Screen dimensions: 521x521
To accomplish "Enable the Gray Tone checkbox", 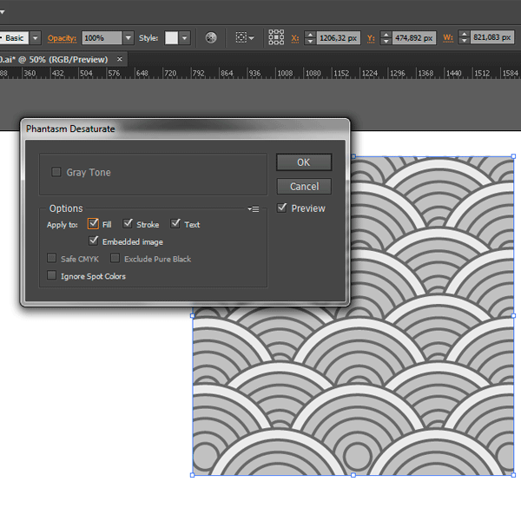I will click(x=56, y=172).
